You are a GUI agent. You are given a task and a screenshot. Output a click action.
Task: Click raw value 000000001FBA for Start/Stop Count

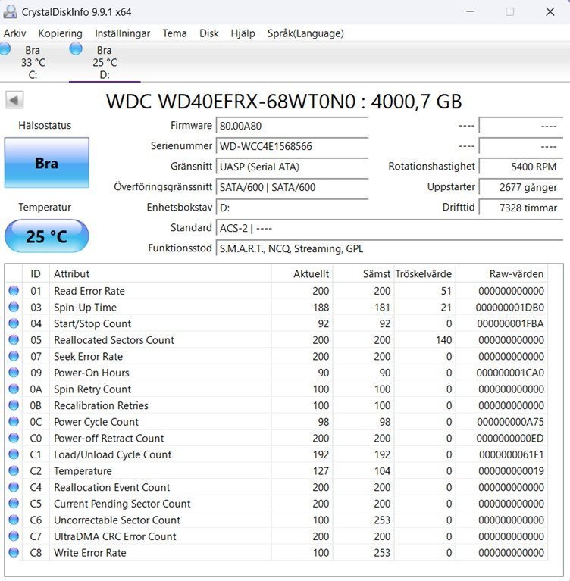coord(510,323)
